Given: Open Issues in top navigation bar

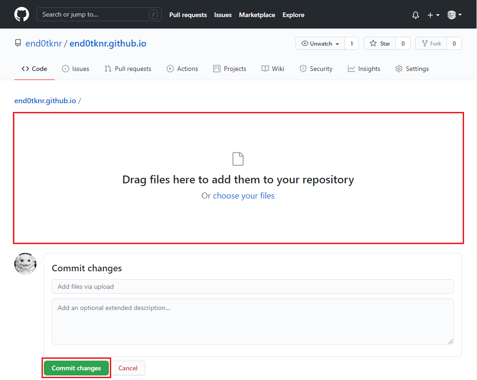Looking at the screenshot, I should 223,15.
